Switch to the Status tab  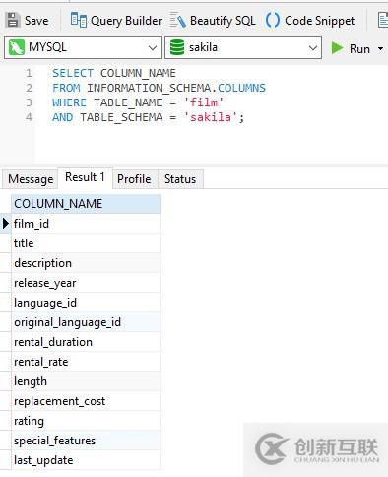click(x=180, y=179)
